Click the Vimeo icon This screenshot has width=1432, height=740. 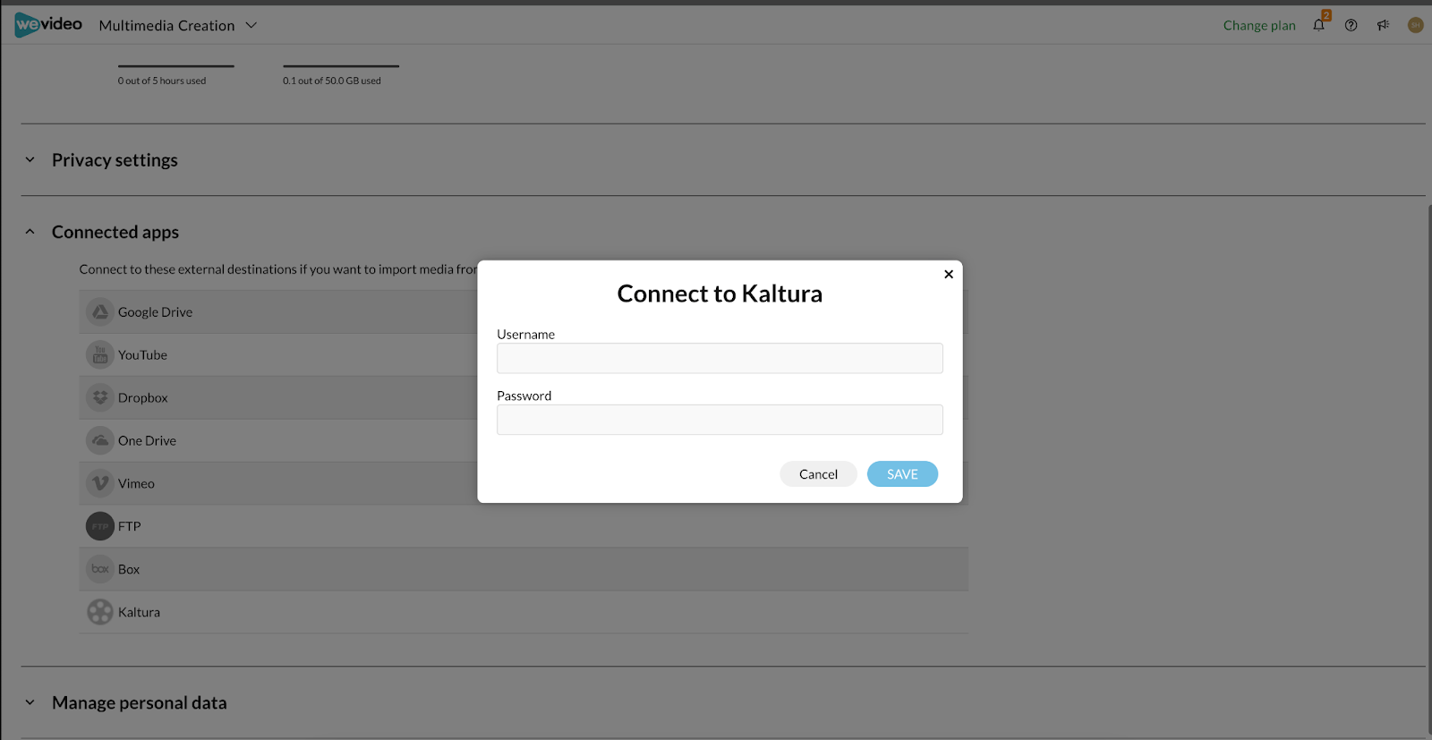pos(100,483)
